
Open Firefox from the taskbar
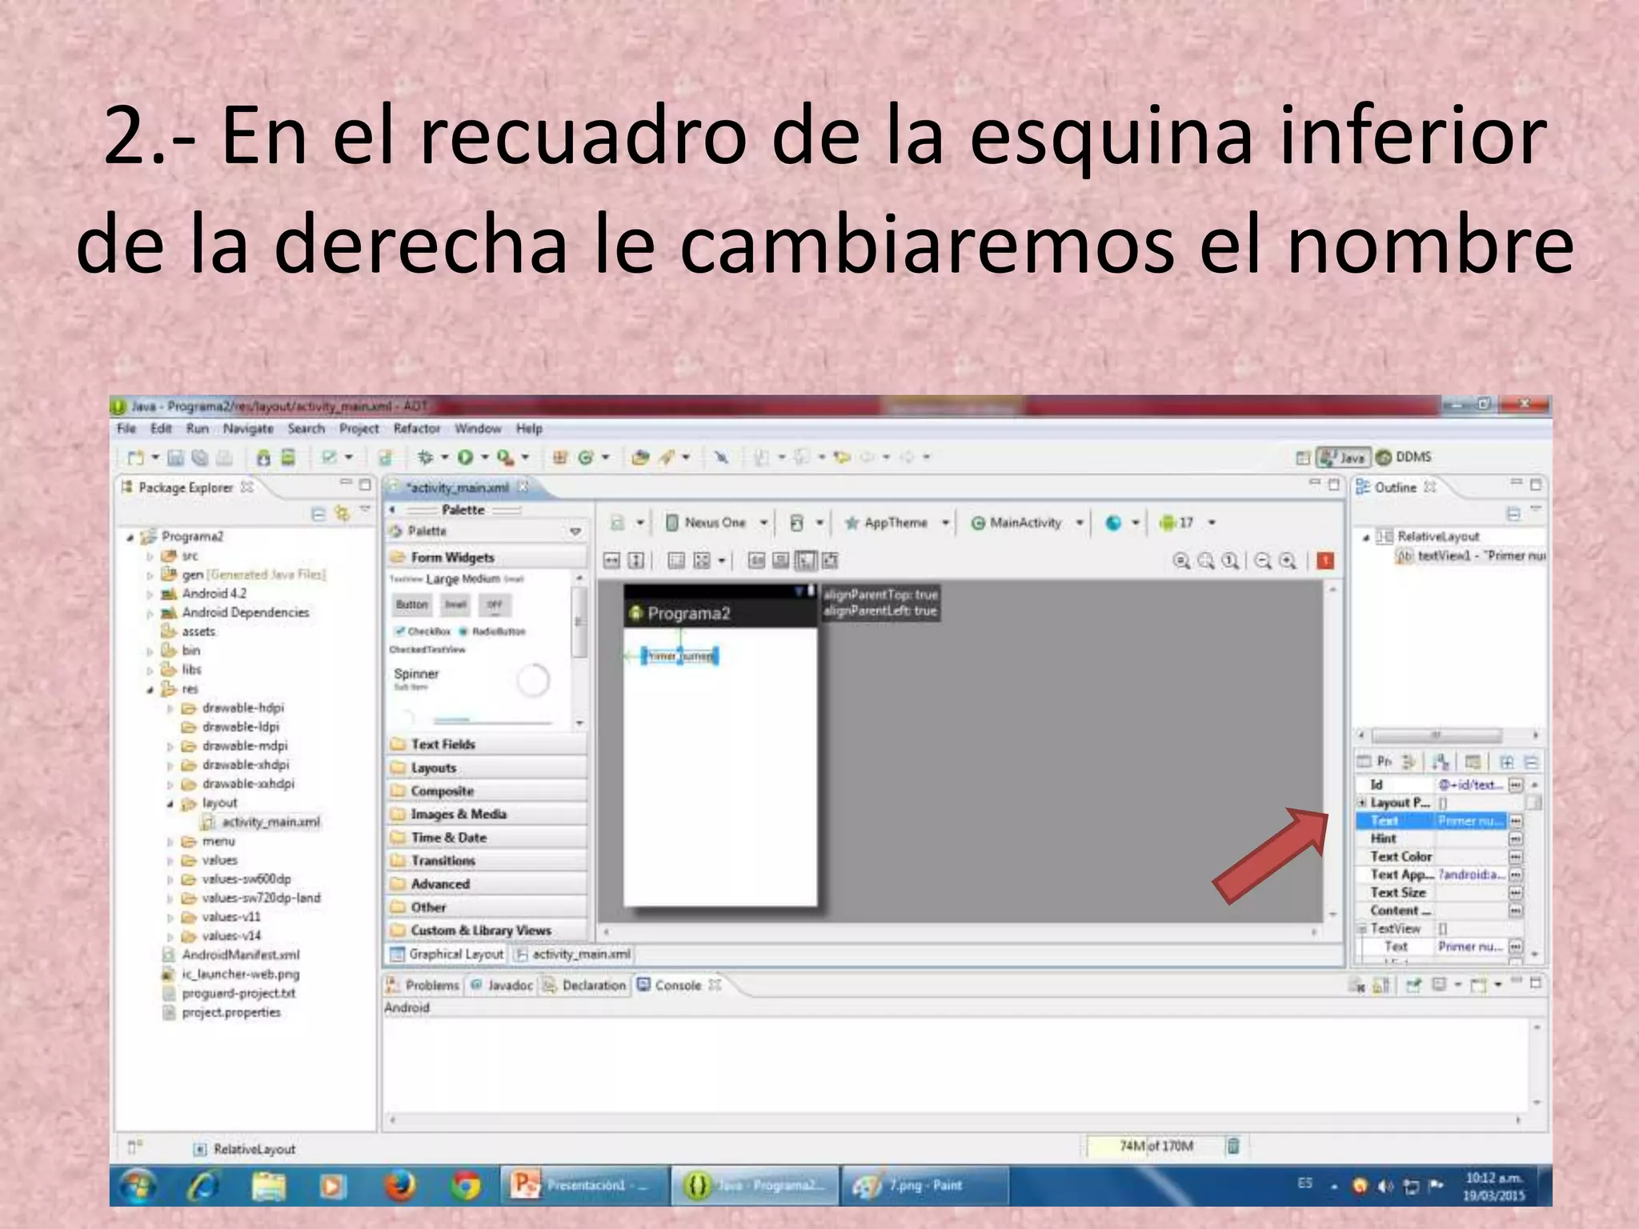(x=399, y=1186)
